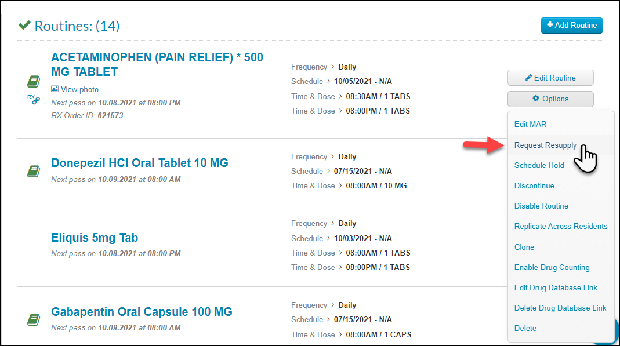Select Edit MAR from options menu
620x346 pixels.
tap(530, 124)
